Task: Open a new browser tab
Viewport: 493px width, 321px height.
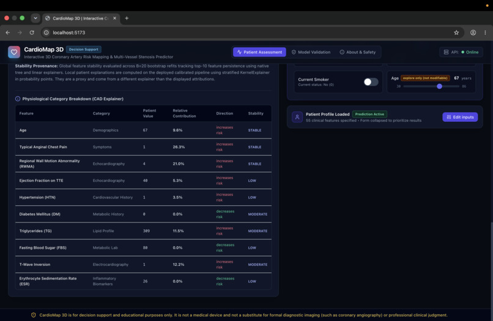Action: (127, 18)
